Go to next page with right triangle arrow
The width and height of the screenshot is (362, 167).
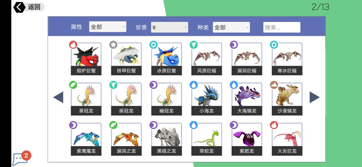pyautogui.click(x=314, y=97)
